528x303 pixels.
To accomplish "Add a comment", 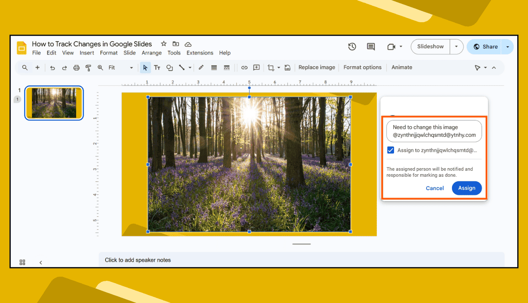I will [256, 67].
